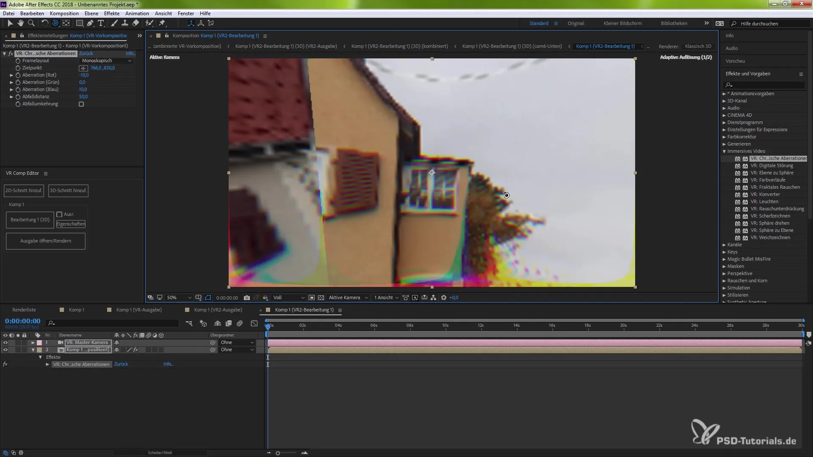Activate View Axis mode

pyautogui.click(x=211, y=23)
